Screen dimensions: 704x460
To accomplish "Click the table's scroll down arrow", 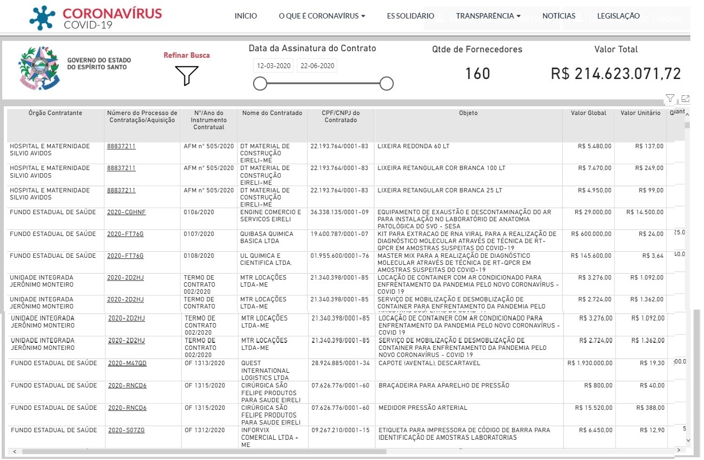I will pos(688,440).
